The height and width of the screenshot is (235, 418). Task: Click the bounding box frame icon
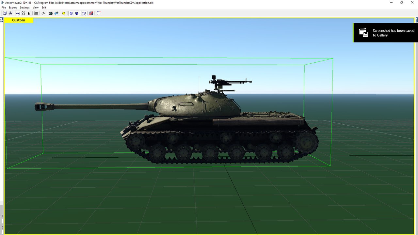(x=84, y=13)
